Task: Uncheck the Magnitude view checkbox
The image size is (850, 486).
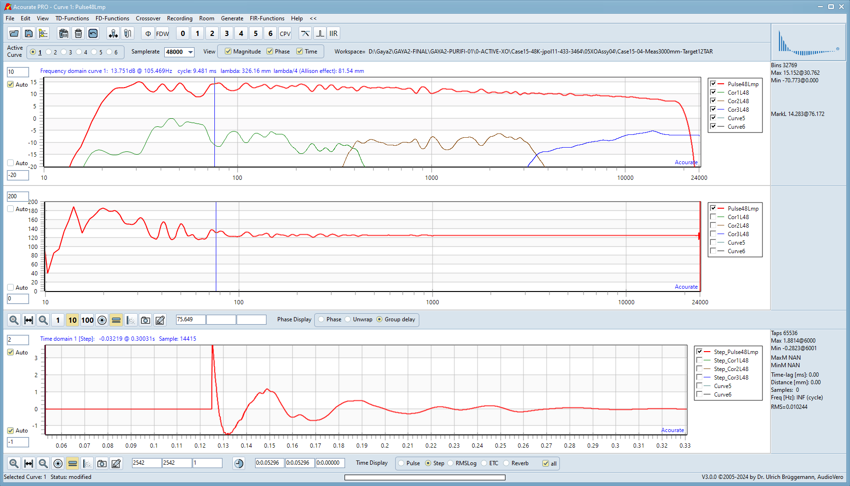Action: pos(228,52)
